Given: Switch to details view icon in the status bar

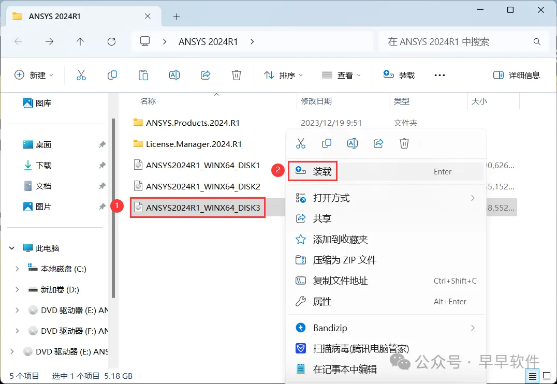Looking at the screenshot, I should coord(532,376).
